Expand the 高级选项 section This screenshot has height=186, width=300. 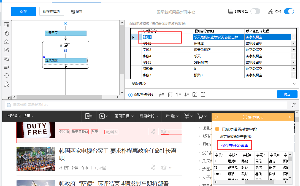tap(294, 84)
